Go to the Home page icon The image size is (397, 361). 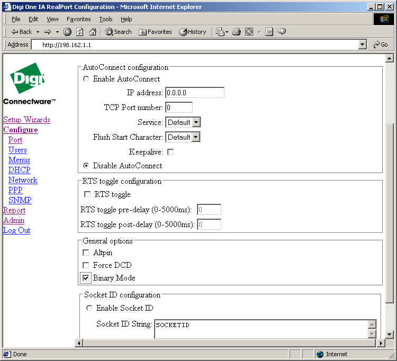[x=93, y=32]
